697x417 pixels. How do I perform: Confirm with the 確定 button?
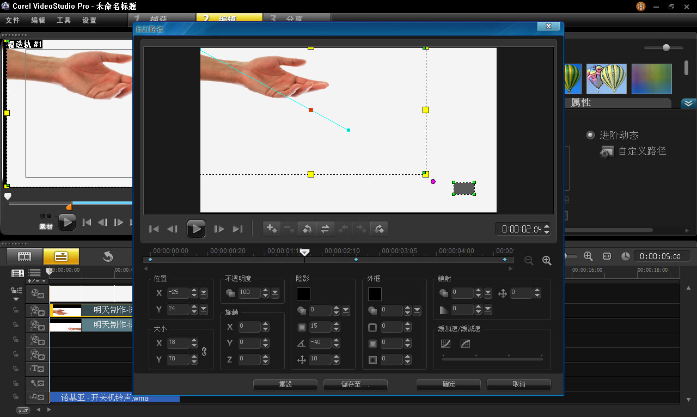tap(449, 384)
